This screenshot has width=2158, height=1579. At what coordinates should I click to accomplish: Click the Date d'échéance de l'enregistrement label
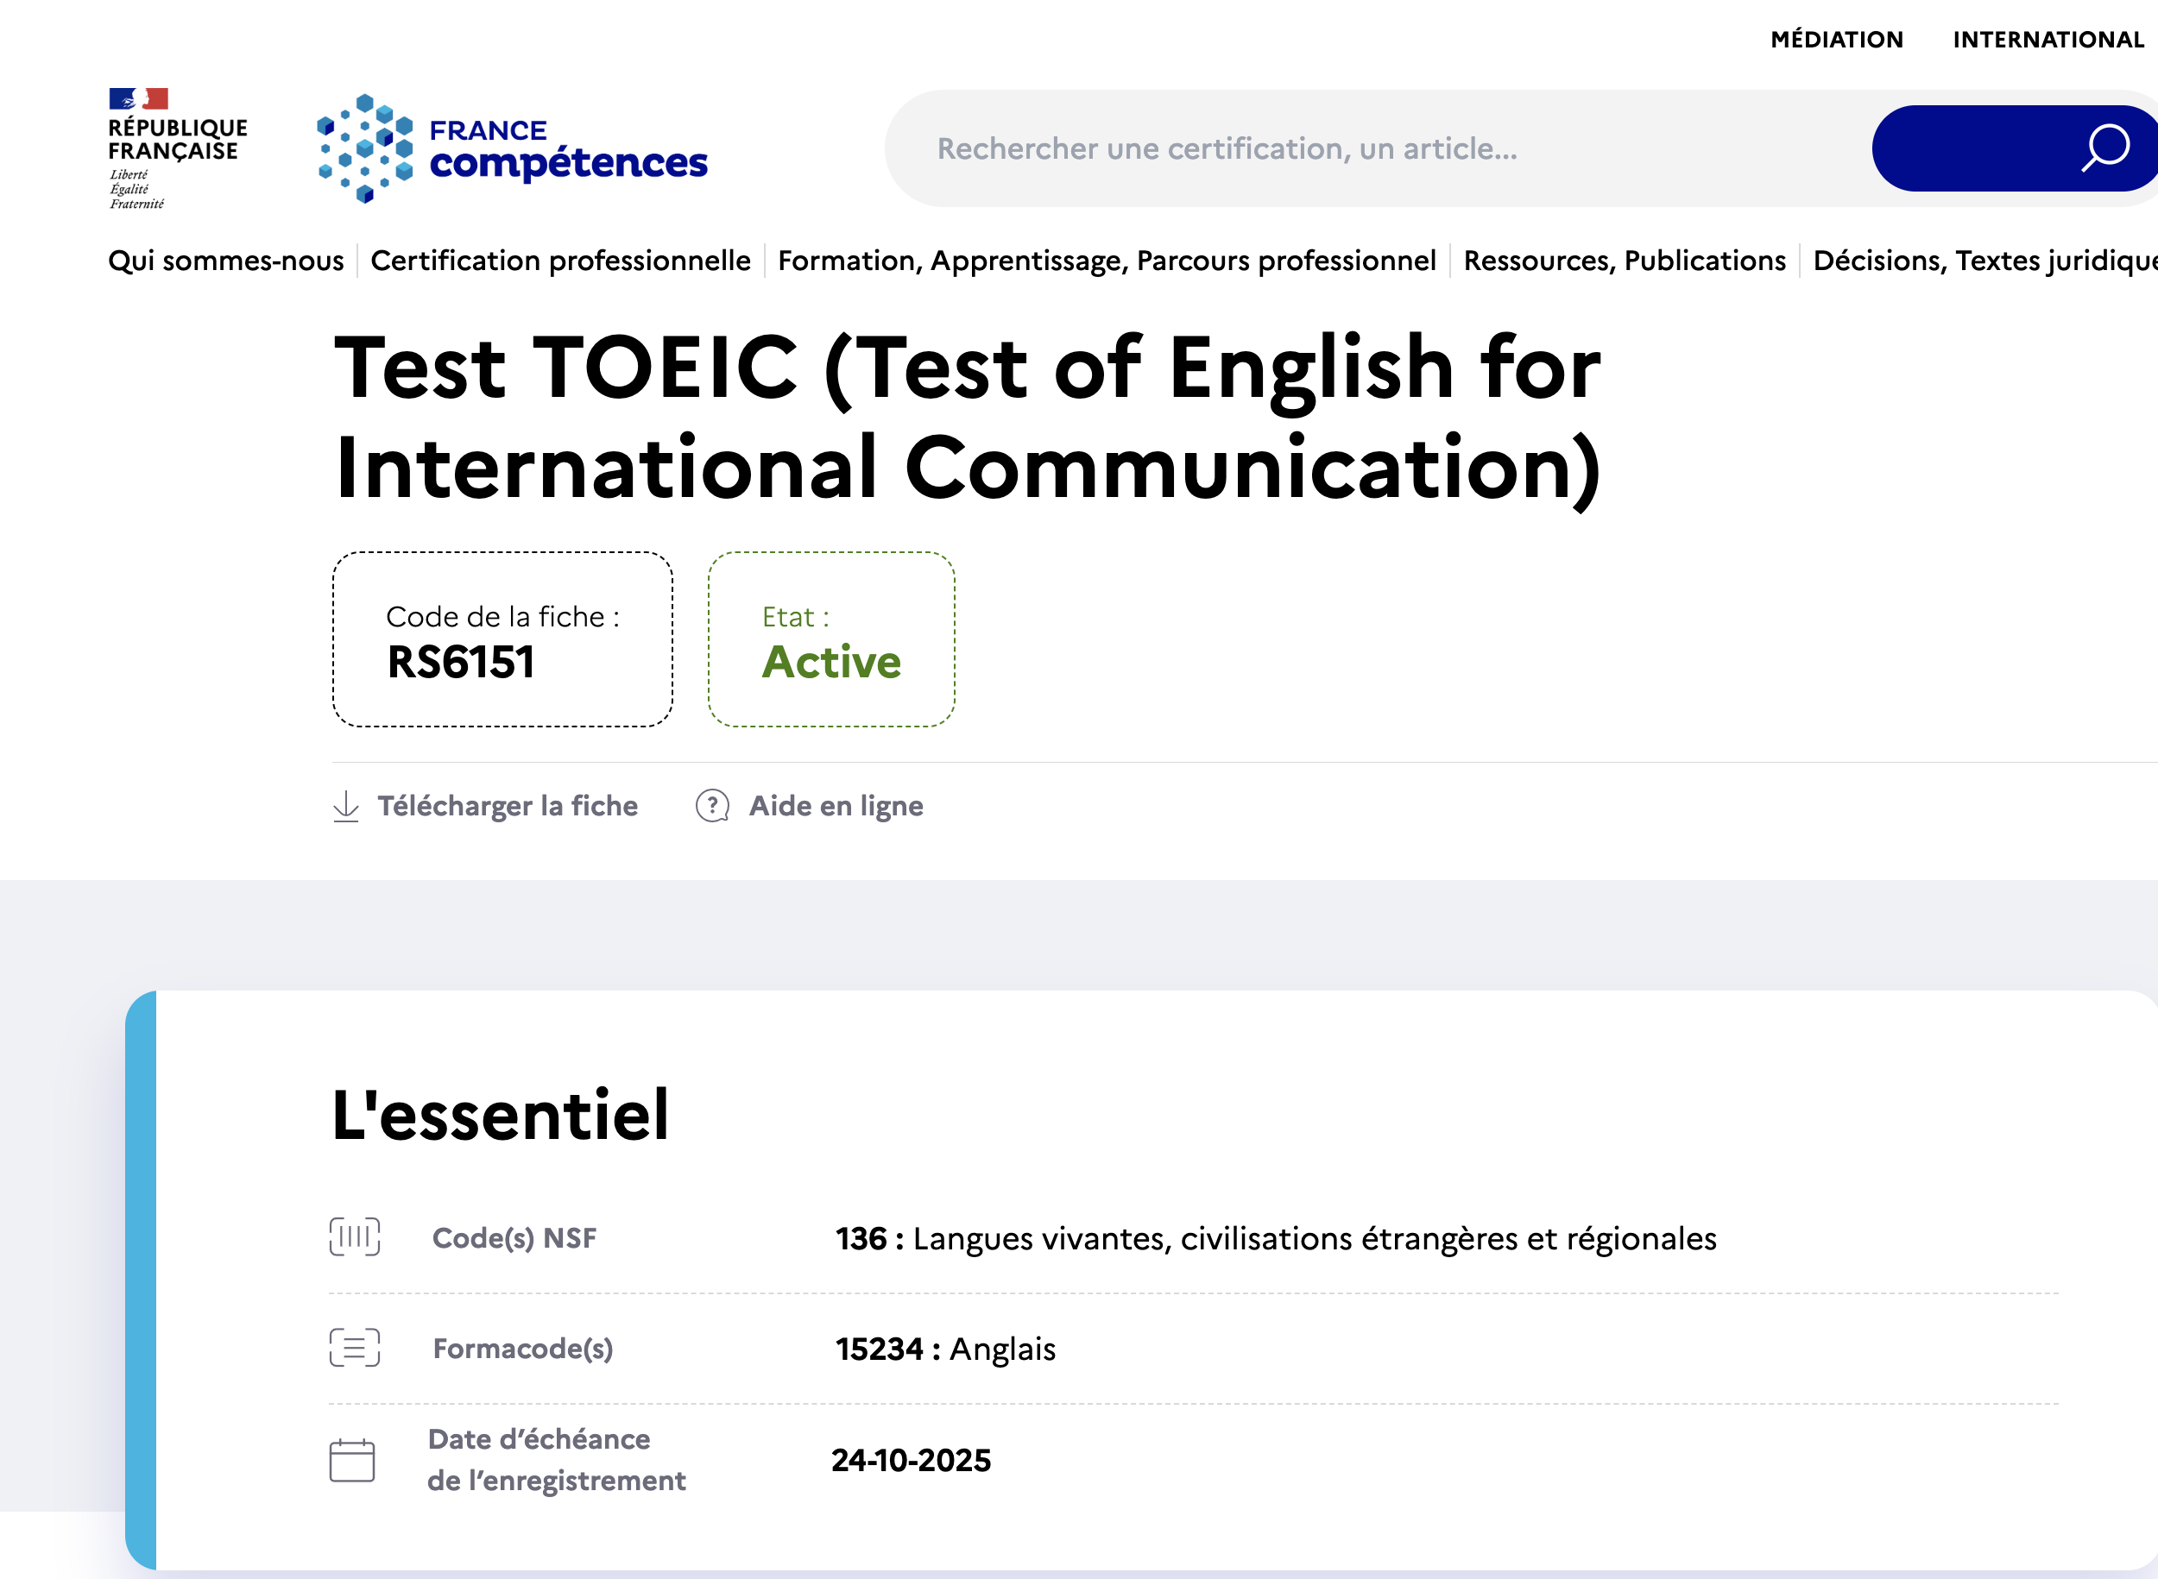(x=557, y=1460)
